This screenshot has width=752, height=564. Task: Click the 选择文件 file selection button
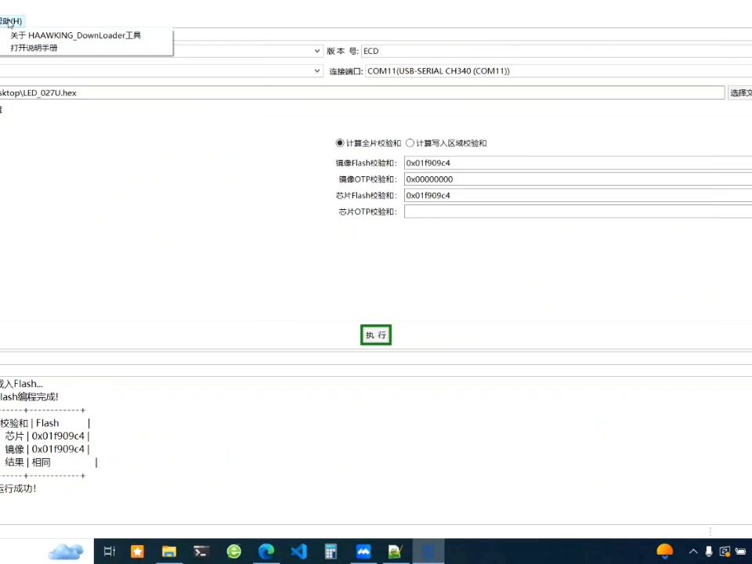[x=740, y=92]
